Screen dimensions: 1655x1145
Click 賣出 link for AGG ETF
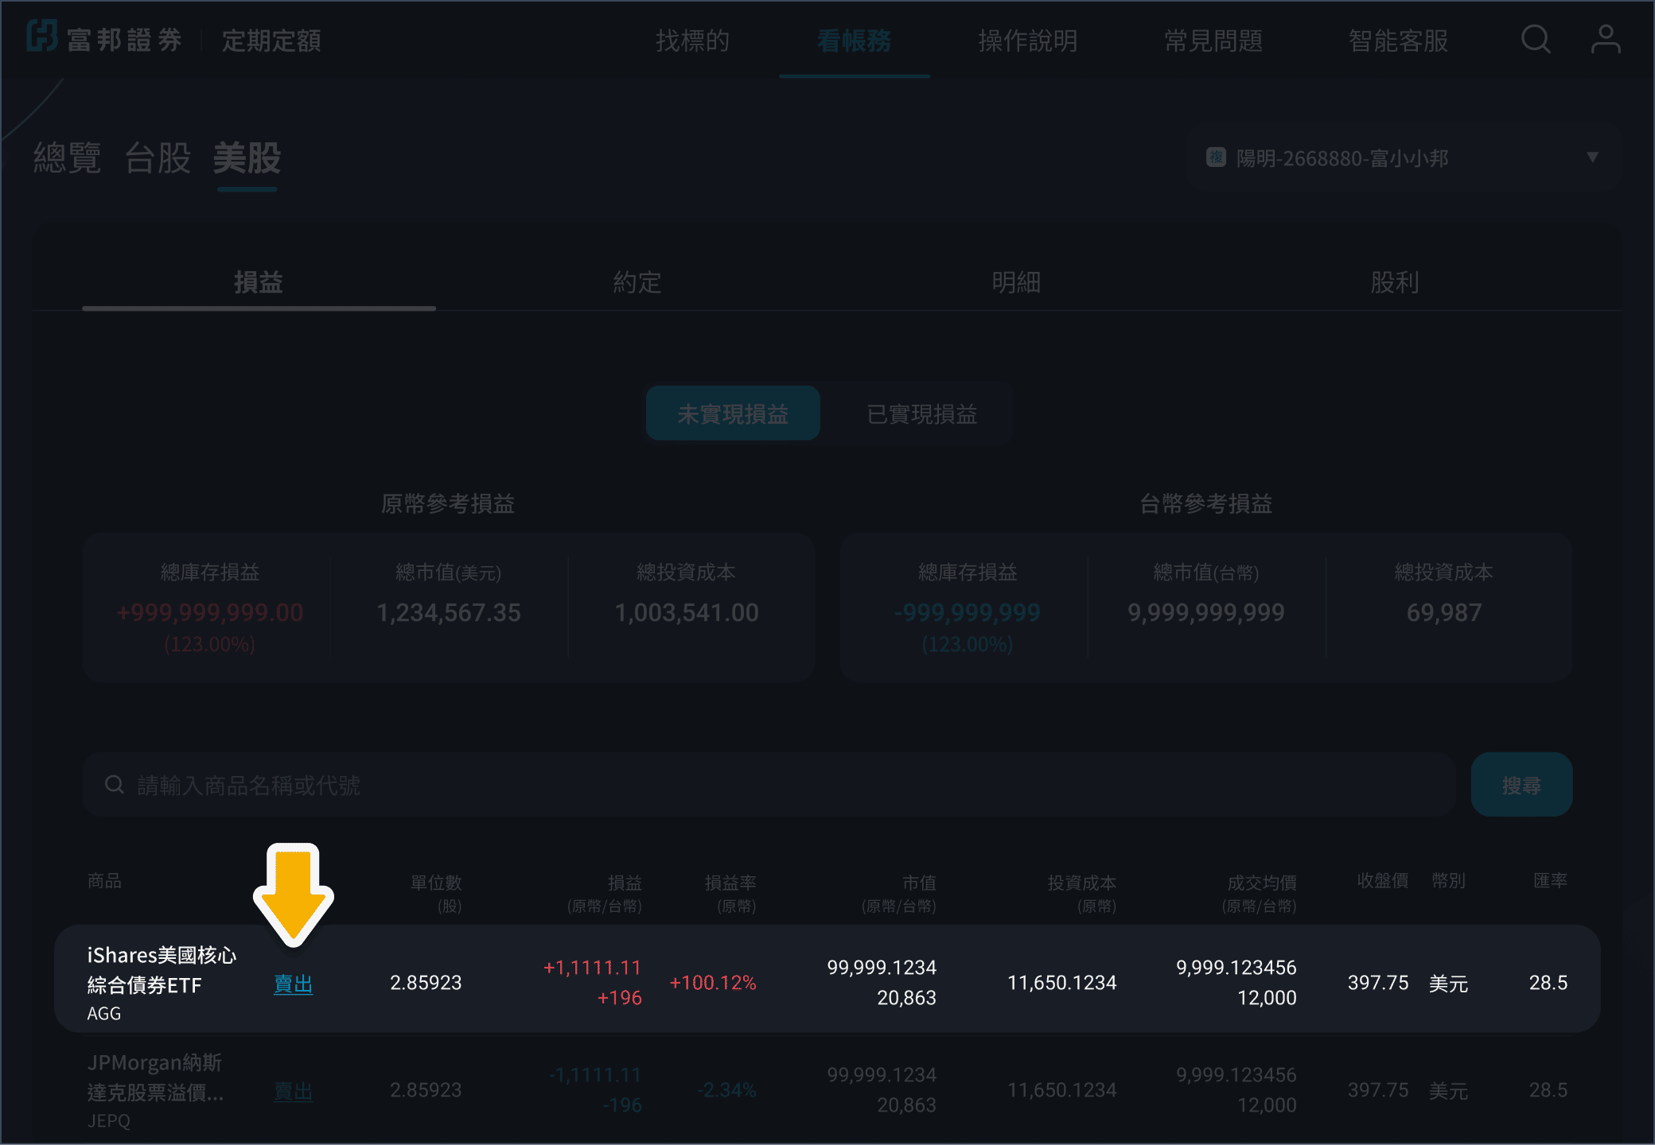tap(293, 984)
